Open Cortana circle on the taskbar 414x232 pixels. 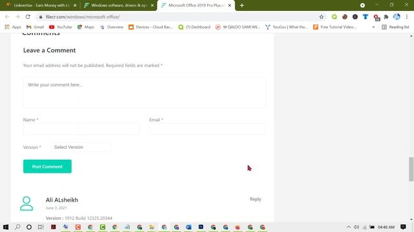tap(29, 227)
